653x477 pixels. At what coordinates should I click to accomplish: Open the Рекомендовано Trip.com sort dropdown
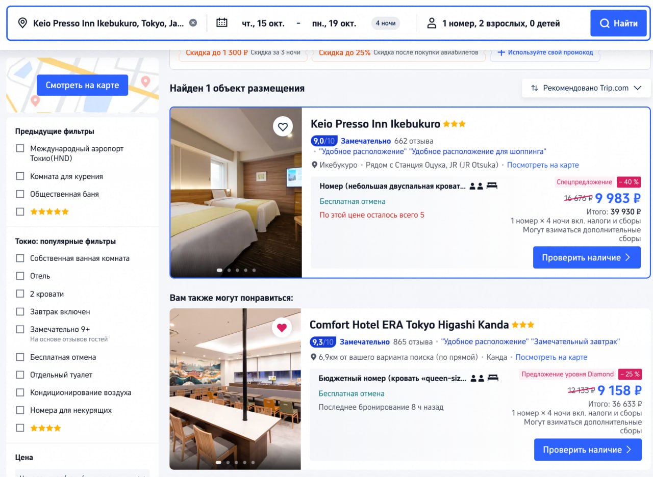click(x=586, y=88)
